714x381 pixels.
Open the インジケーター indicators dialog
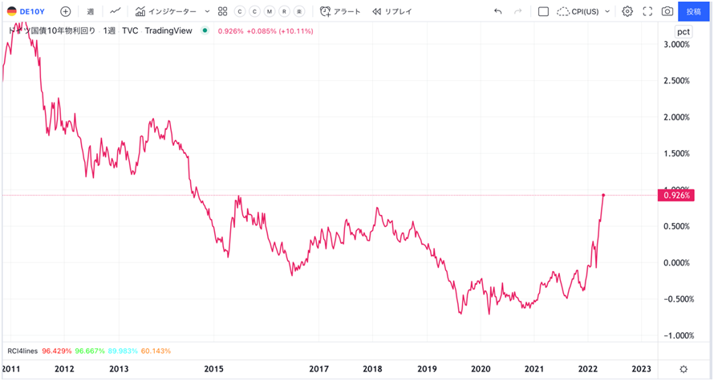[166, 11]
